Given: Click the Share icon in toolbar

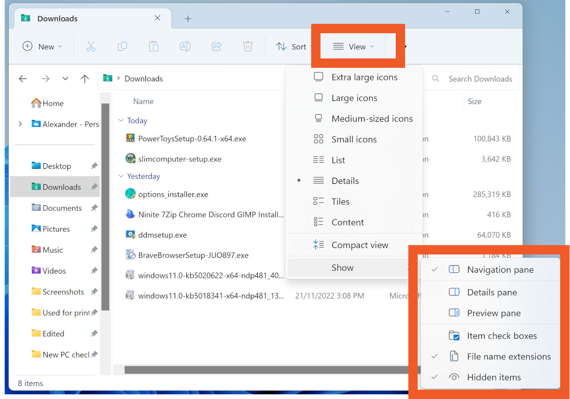Looking at the screenshot, I should (216, 46).
